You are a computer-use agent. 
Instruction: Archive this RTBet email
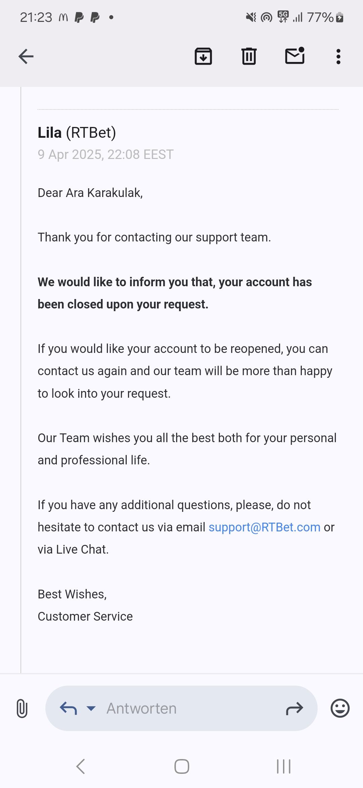pyautogui.click(x=203, y=56)
